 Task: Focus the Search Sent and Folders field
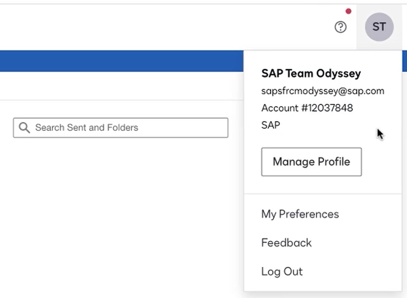point(121,128)
